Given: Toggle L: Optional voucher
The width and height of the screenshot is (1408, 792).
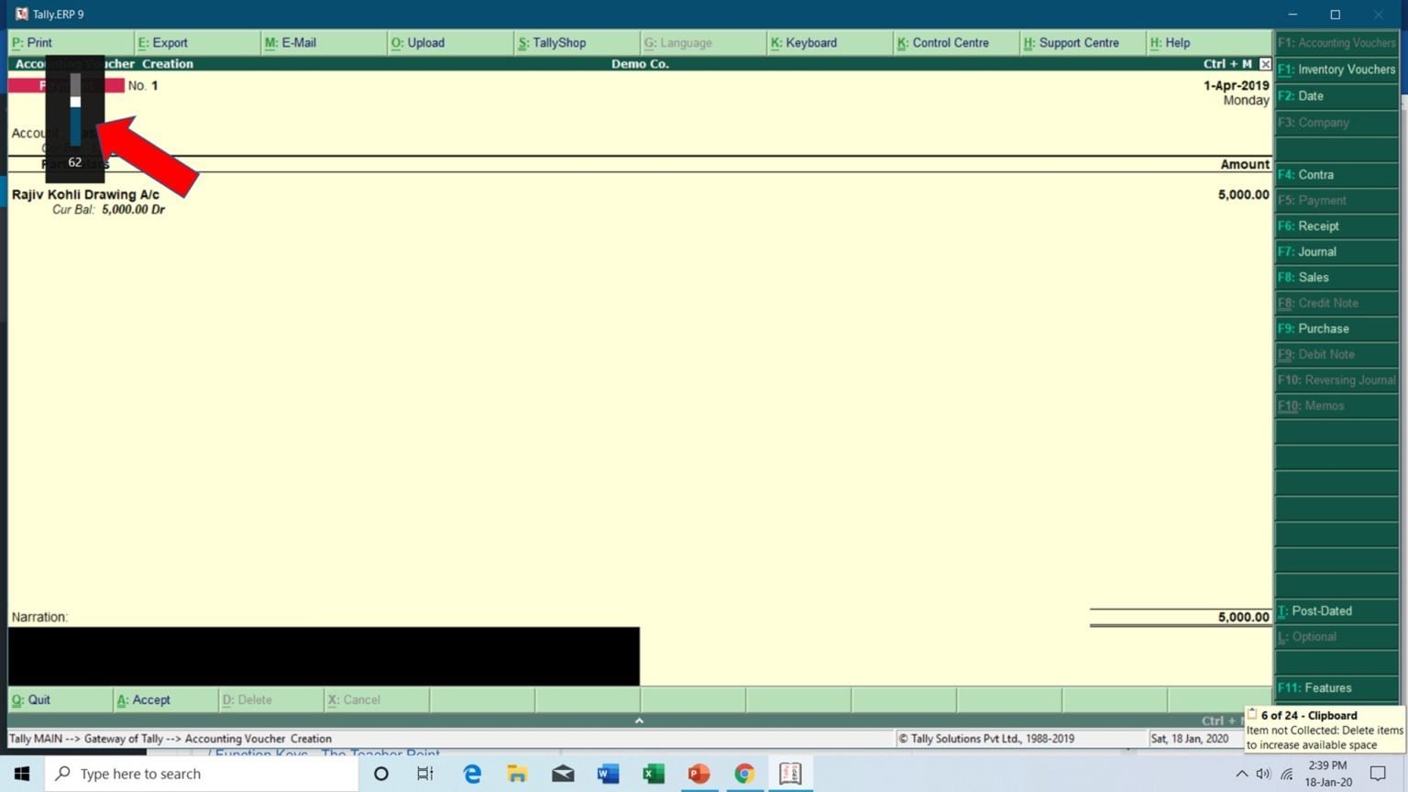Looking at the screenshot, I should coord(1336,636).
